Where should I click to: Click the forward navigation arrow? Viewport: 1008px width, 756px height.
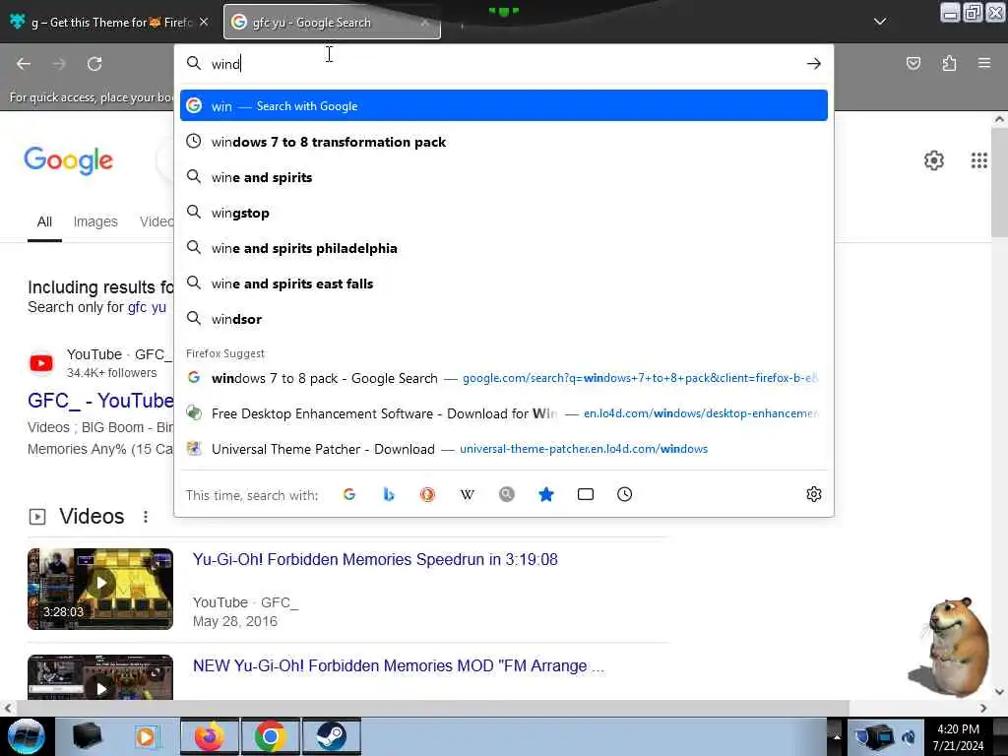(59, 64)
